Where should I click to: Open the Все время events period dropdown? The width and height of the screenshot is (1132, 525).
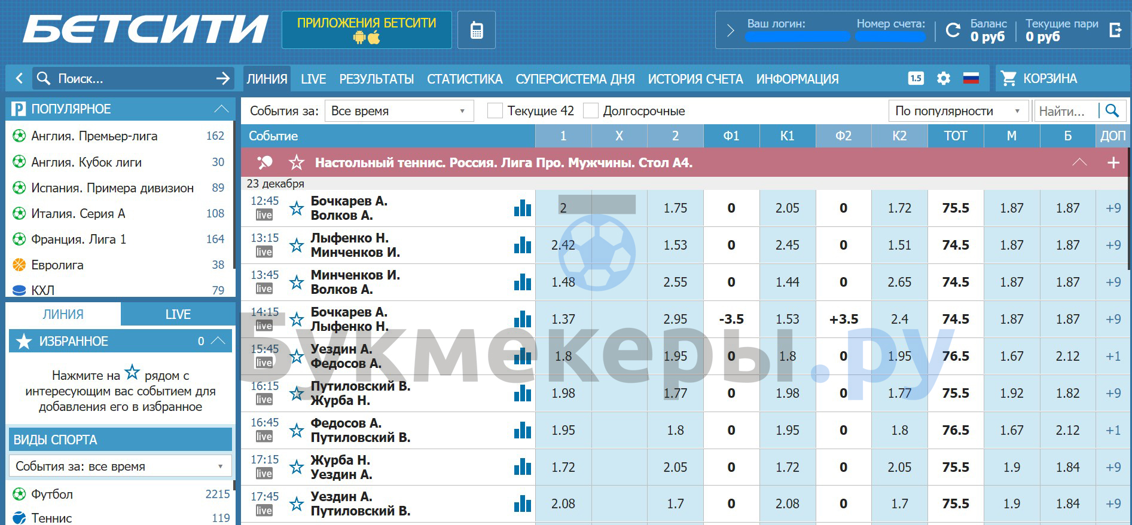[398, 111]
